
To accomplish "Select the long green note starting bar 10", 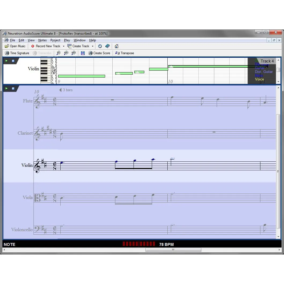I will (x=217, y=67).
